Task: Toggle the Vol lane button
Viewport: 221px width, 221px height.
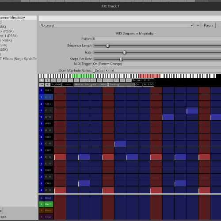Action: tap(49, 204)
